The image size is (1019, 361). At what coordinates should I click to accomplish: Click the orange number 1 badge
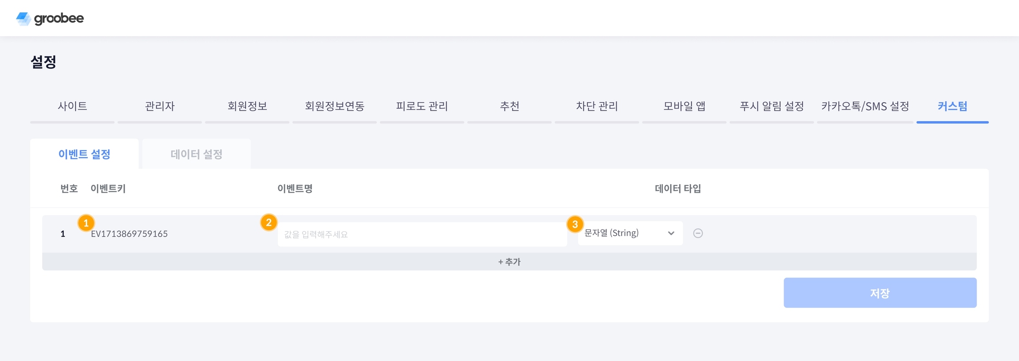click(x=86, y=223)
